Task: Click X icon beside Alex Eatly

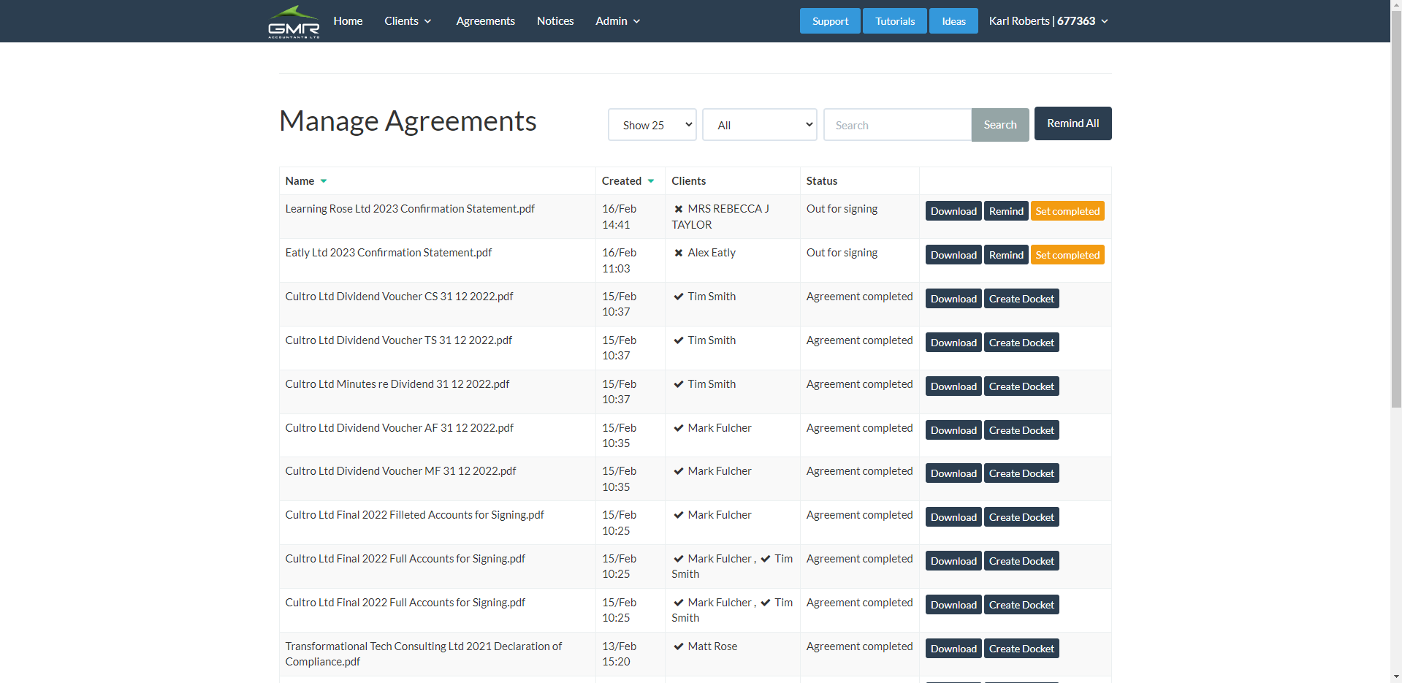Action: point(679,253)
